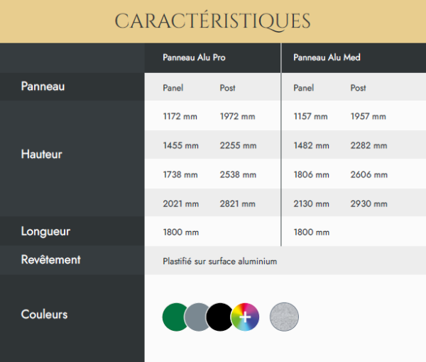Click the 1800 mm length under Alu Pro

(180, 232)
